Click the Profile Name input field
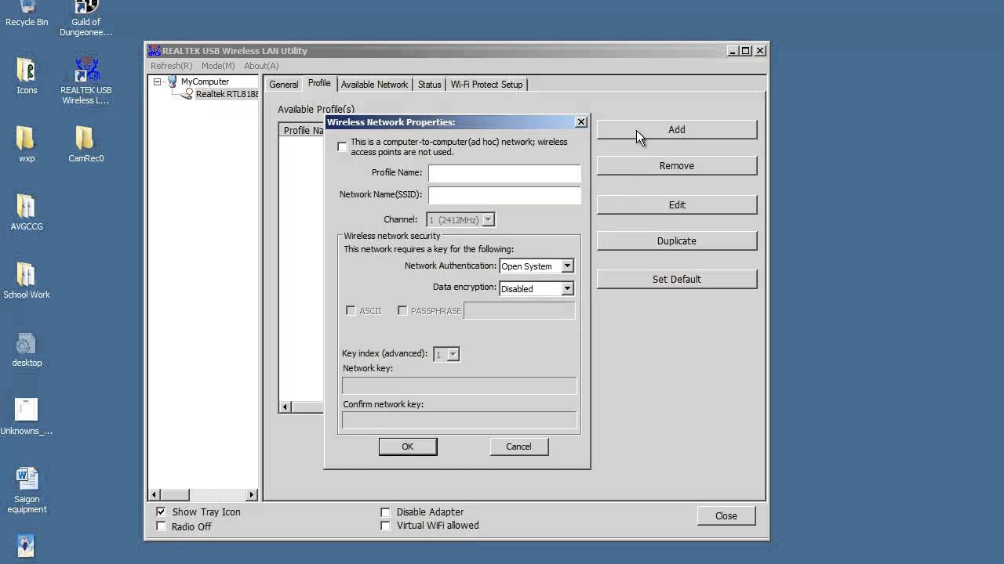Viewport: 1004px width, 564px height. (x=504, y=173)
